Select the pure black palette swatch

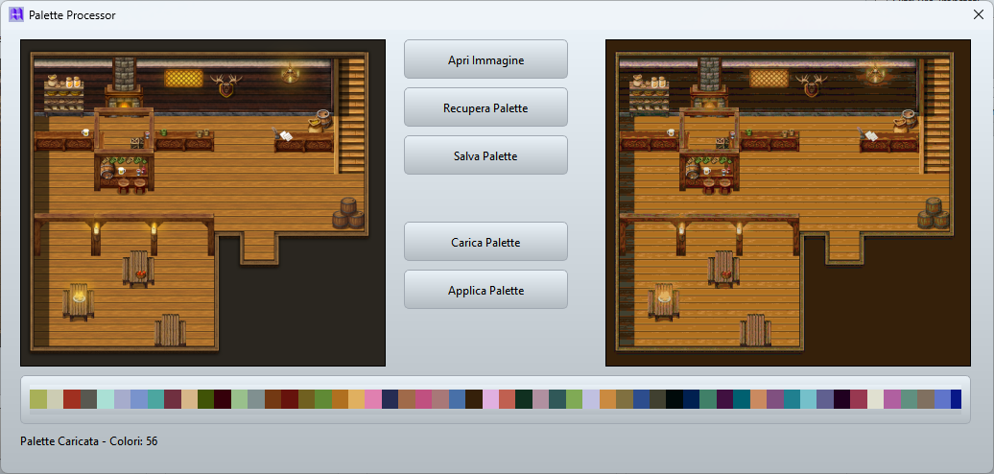[x=674, y=399]
